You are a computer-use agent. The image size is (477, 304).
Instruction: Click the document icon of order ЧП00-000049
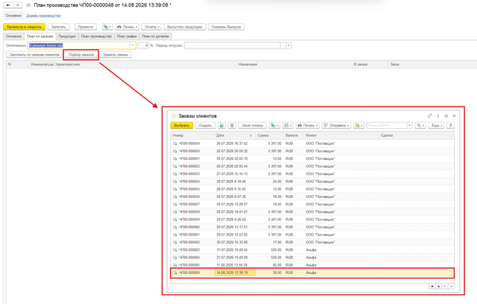point(175,143)
